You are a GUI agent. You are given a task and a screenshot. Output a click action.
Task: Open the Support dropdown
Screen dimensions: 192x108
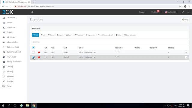[143, 12]
